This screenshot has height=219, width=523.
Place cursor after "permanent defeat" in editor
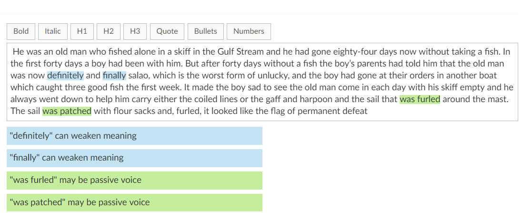368,111
